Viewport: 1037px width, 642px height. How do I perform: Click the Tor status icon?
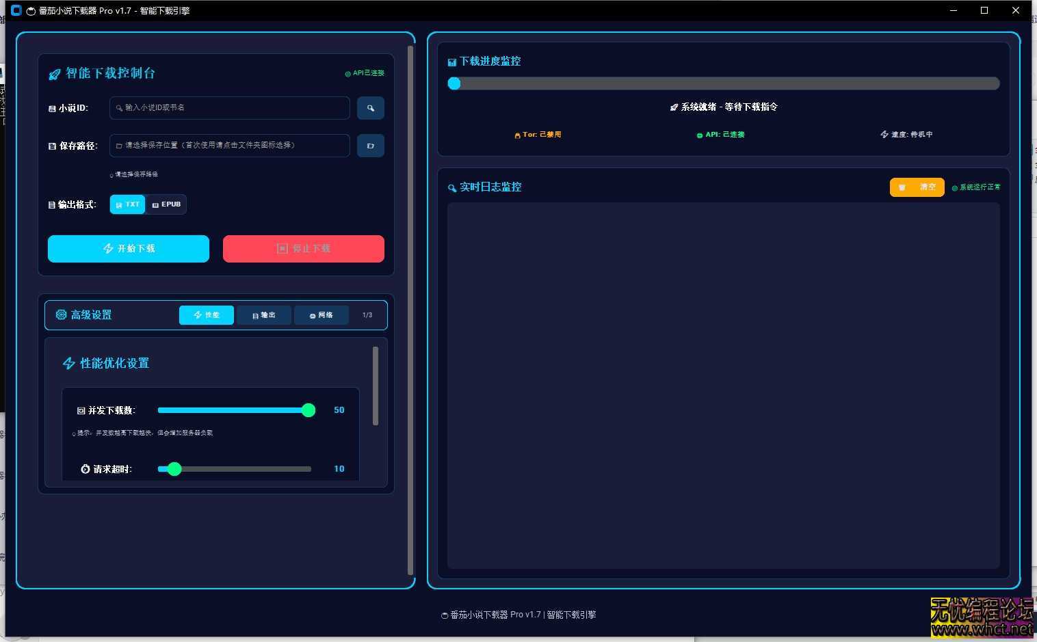[x=517, y=135]
